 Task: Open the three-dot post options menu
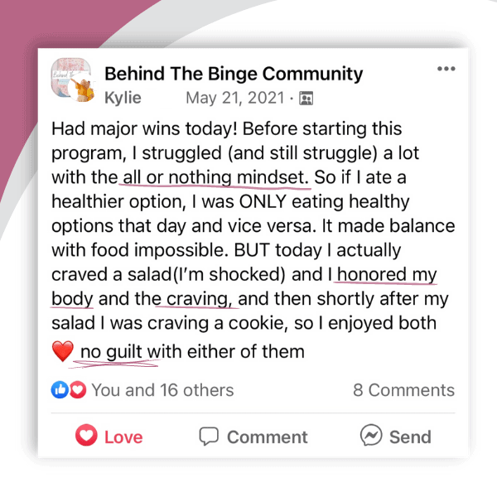coord(446,69)
